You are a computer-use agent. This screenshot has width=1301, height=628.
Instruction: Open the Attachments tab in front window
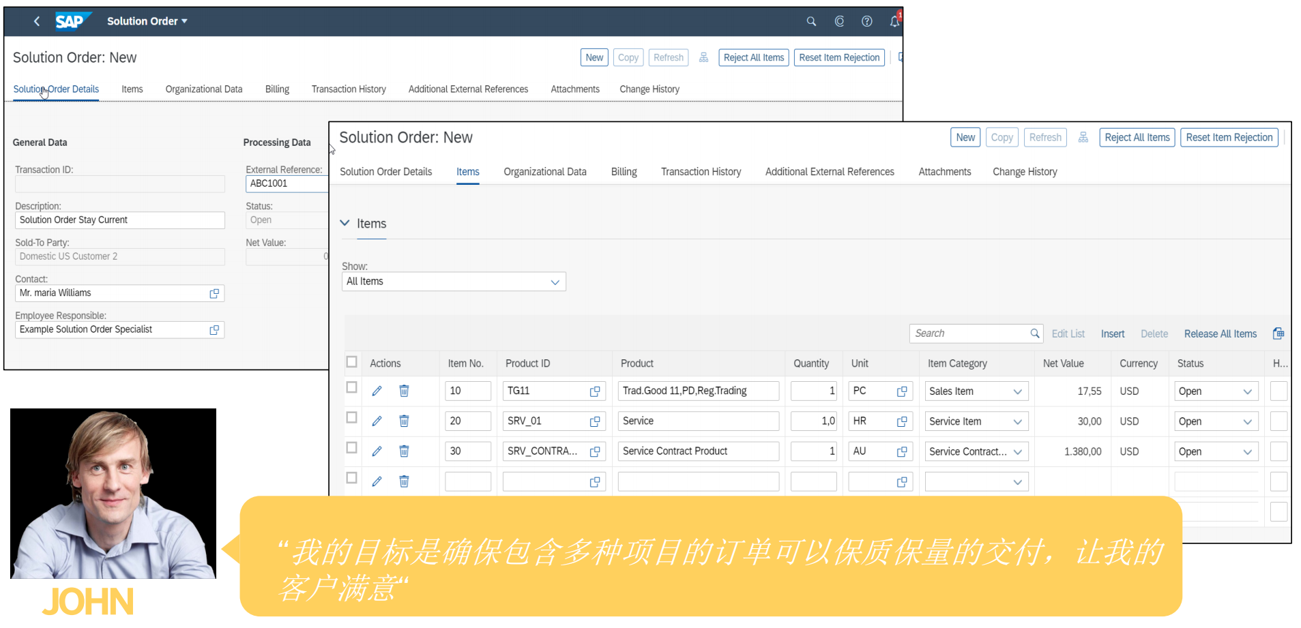click(x=945, y=172)
